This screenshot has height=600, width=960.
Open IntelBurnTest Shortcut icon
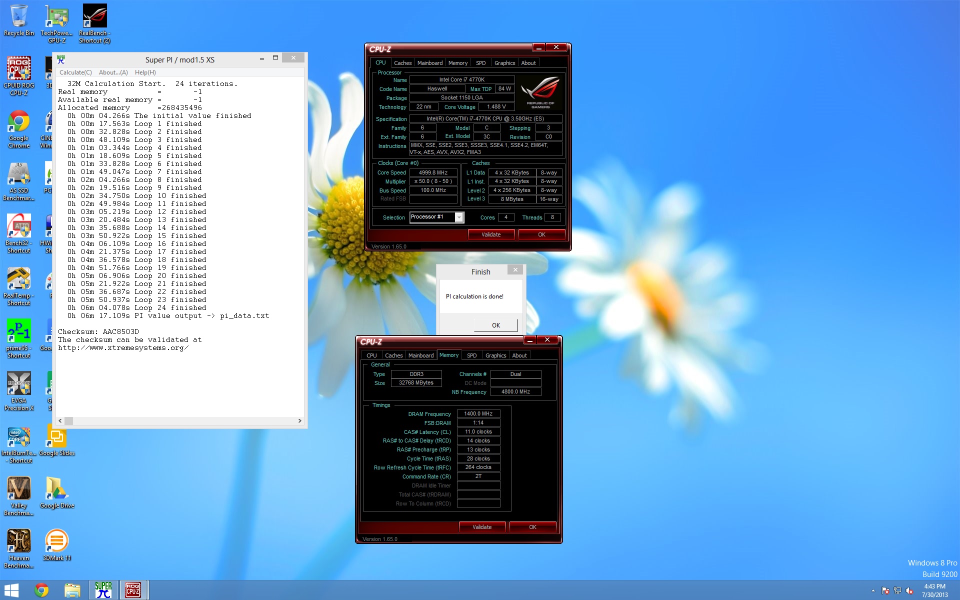(20, 444)
